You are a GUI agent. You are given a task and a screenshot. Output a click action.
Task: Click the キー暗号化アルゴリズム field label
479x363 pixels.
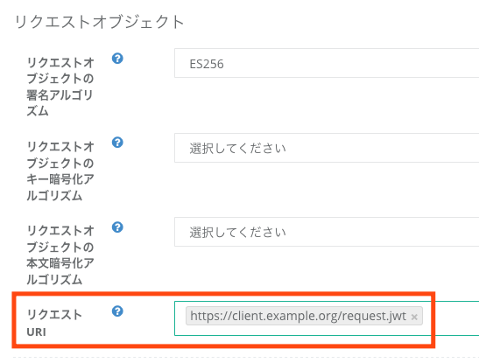click(60, 171)
